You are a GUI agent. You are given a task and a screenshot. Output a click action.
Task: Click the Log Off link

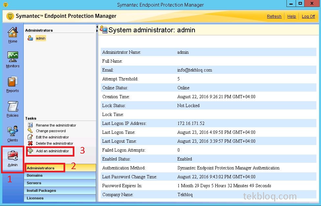pyautogui.click(x=308, y=16)
